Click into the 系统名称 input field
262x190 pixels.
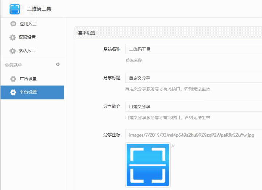coord(194,49)
